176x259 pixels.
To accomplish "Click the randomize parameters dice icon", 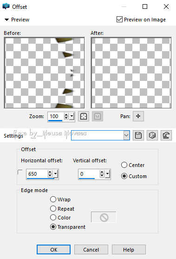I will 152,135.
